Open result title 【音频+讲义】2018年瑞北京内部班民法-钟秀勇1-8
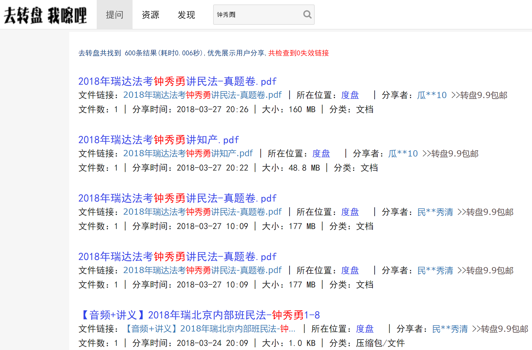Screen dimensions: 532x350 (199, 315)
